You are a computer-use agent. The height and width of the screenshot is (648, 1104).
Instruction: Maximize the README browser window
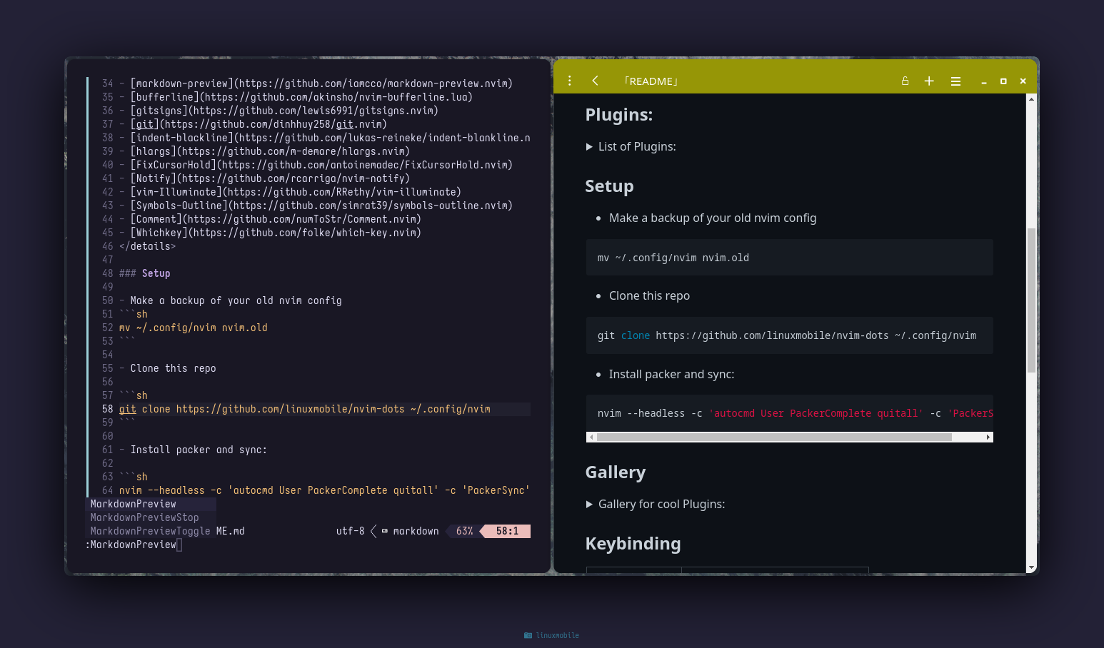(x=1003, y=81)
